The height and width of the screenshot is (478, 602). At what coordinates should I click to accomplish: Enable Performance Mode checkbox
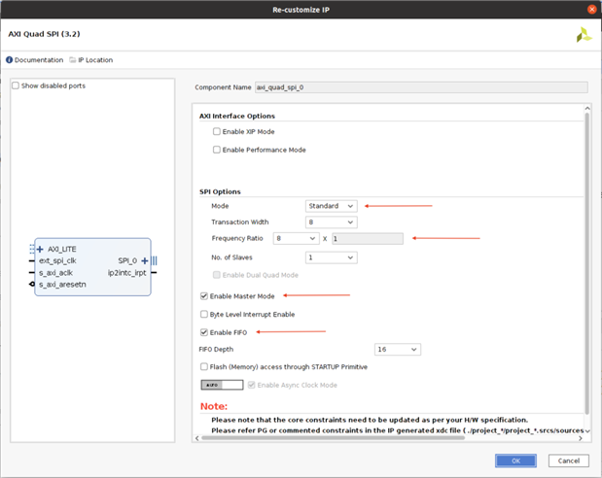pos(217,150)
